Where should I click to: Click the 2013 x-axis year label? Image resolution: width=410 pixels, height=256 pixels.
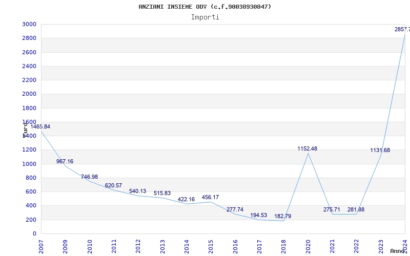pos(162,247)
